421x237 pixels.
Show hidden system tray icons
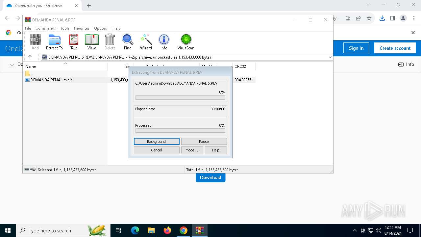click(355, 230)
